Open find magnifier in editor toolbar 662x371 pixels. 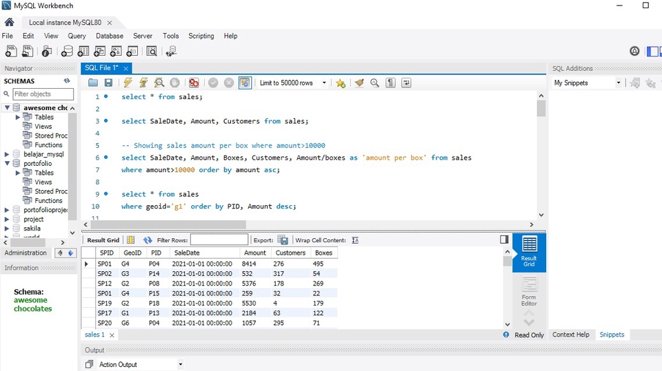pos(374,83)
